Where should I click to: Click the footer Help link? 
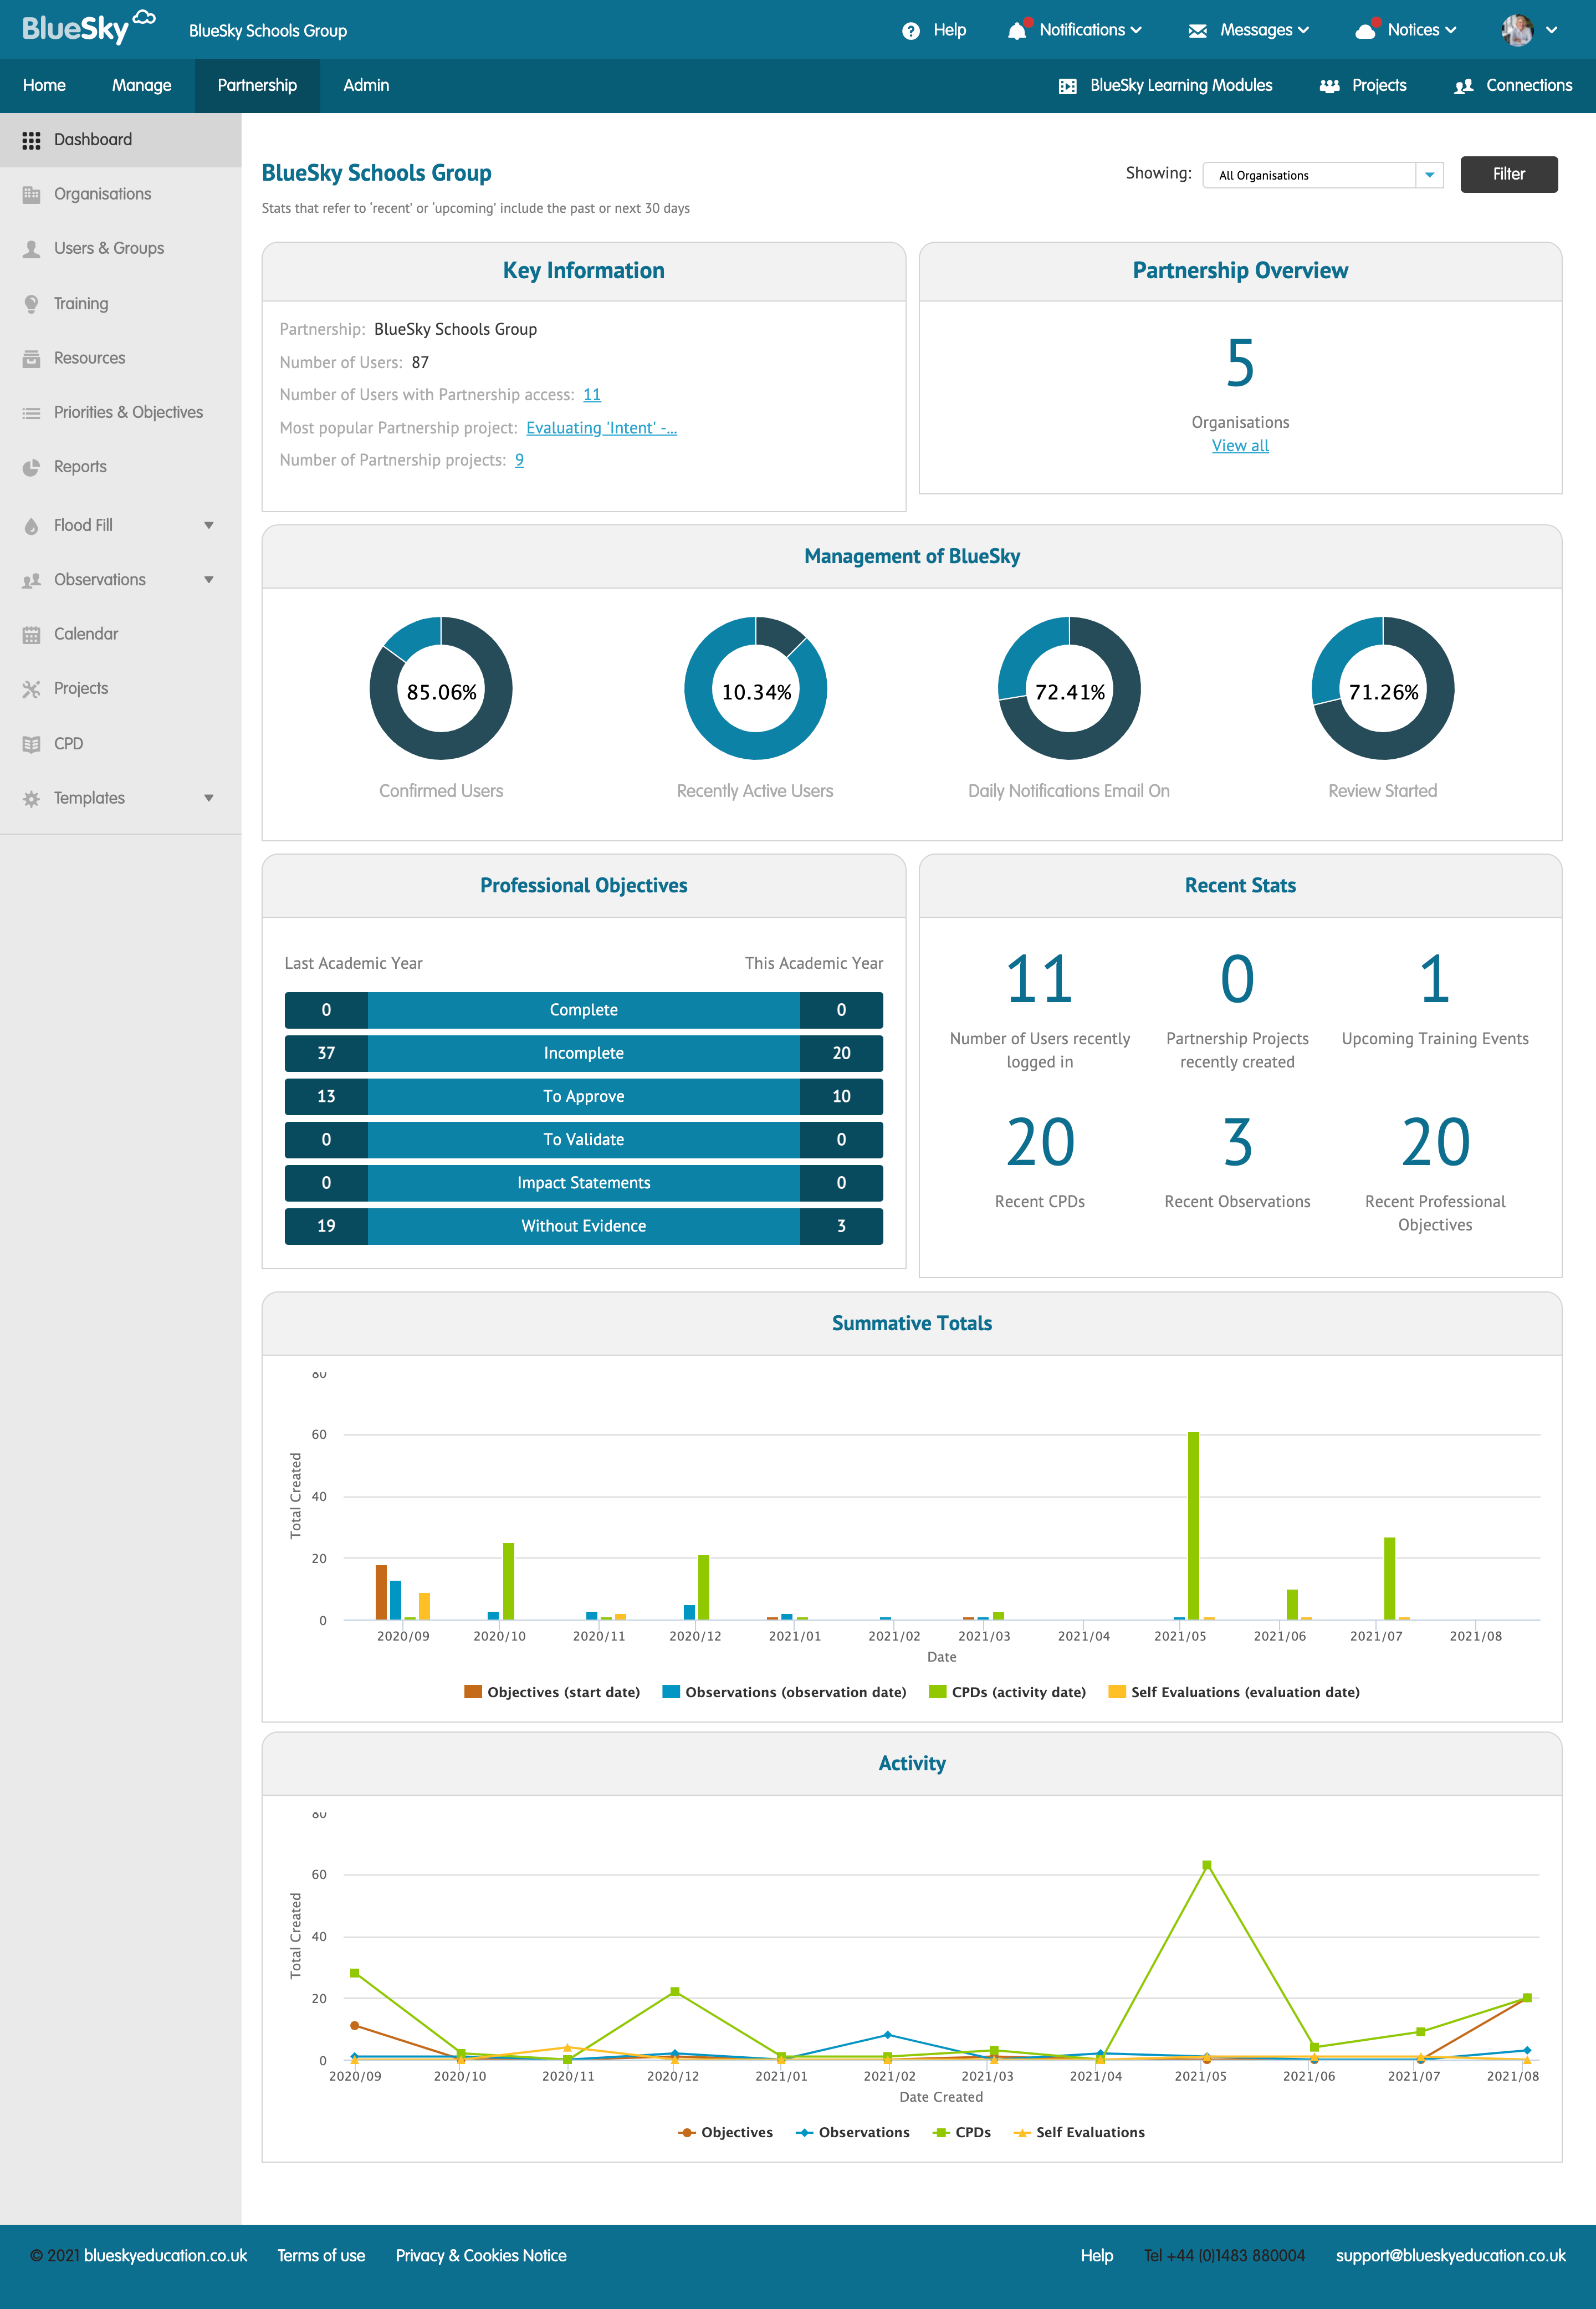tap(1096, 2255)
